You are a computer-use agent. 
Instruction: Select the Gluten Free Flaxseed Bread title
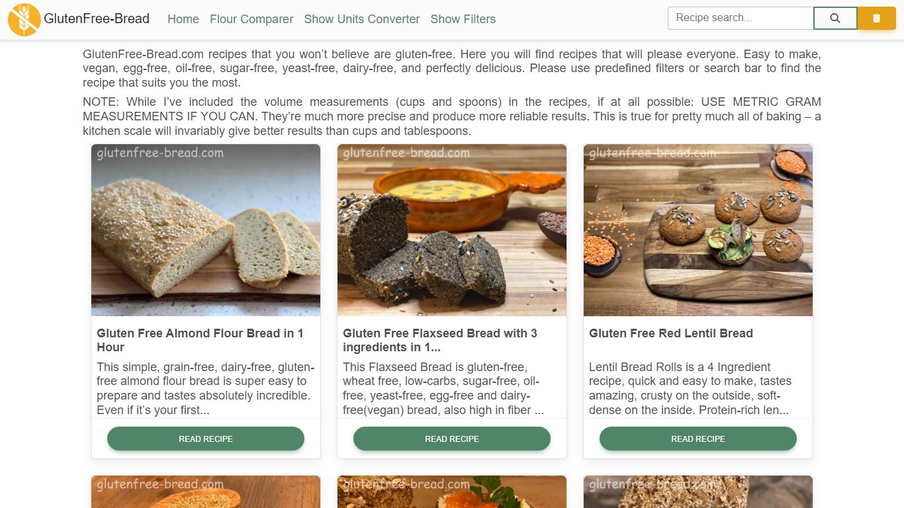(x=440, y=340)
